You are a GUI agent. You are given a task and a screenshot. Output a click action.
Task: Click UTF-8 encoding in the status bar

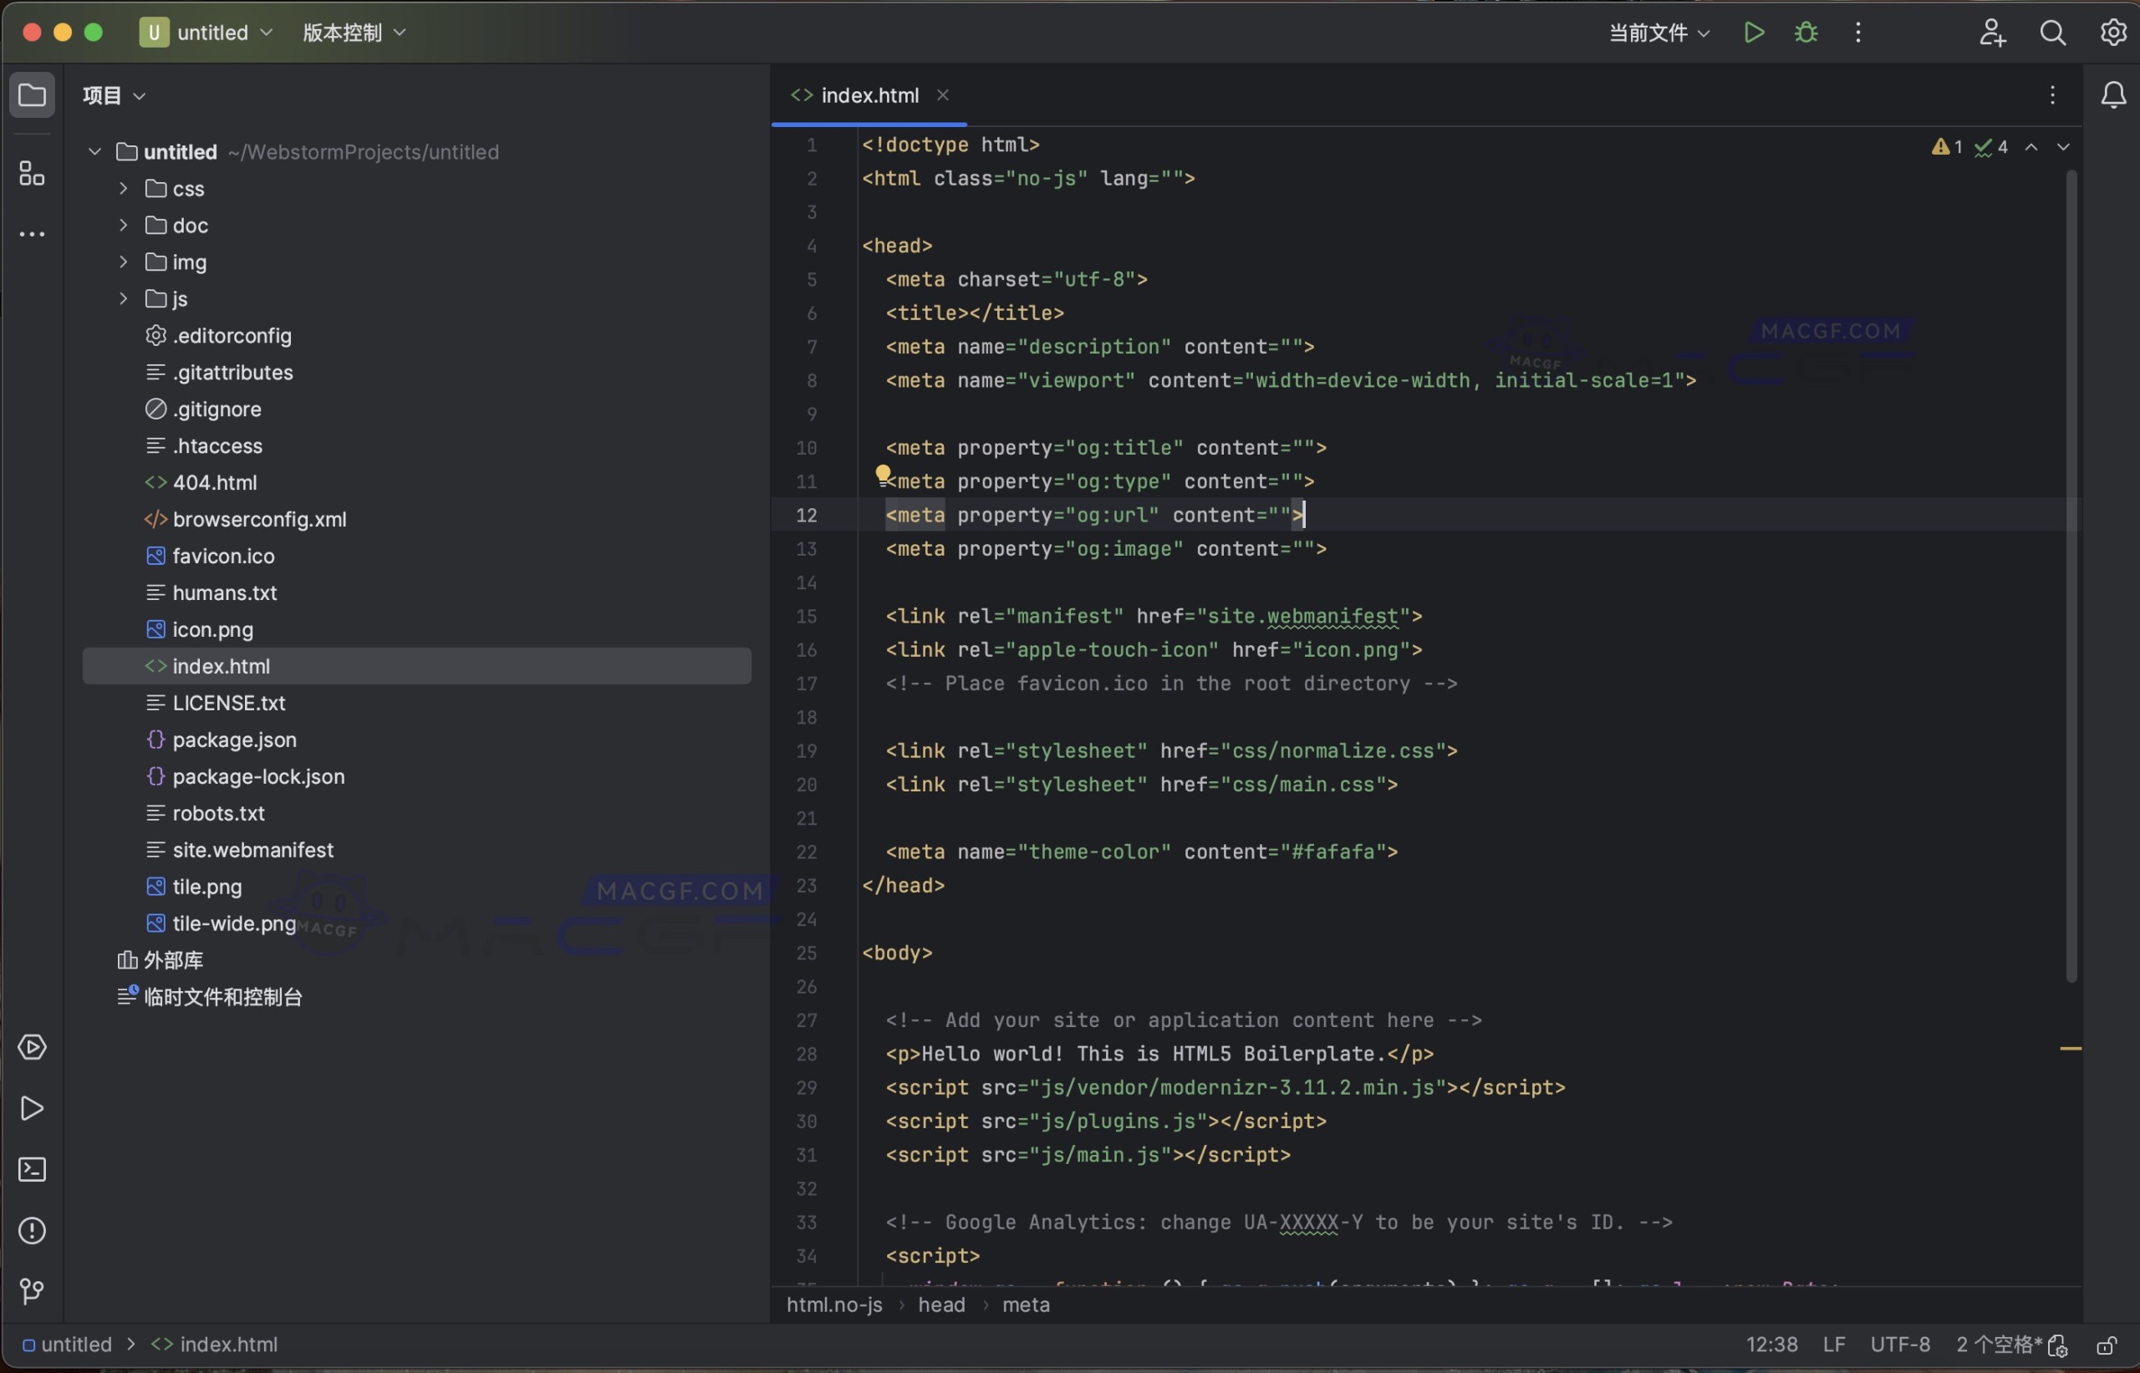coord(1899,1344)
